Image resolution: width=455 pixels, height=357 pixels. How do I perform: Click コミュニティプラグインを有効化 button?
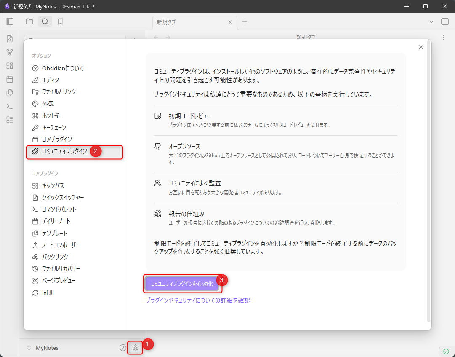click(x=182, y=284)
